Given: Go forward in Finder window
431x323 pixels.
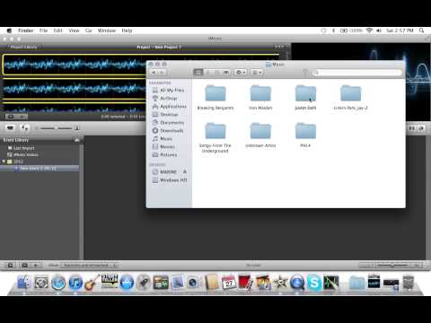Looking at the screenshot, I should pos(162,73).
